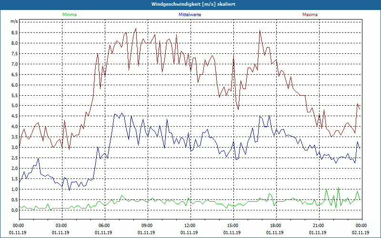
Task: Click the 01.11.19 date under 12:00
Action: pyautogui.click(x=189, y=232)
